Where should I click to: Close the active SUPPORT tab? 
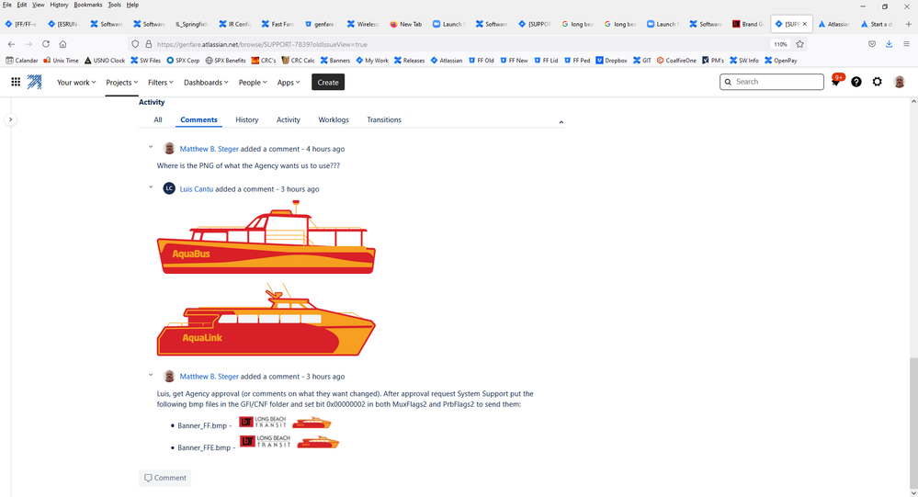tap(804, 24)
